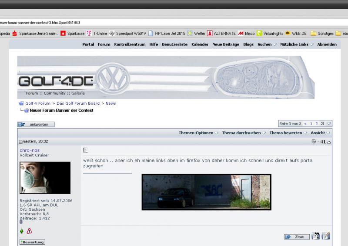This screenshot has width=348, height=246.
Task: Open the Thema durchsuchen dropdown
Action: (x=244, y=133)
